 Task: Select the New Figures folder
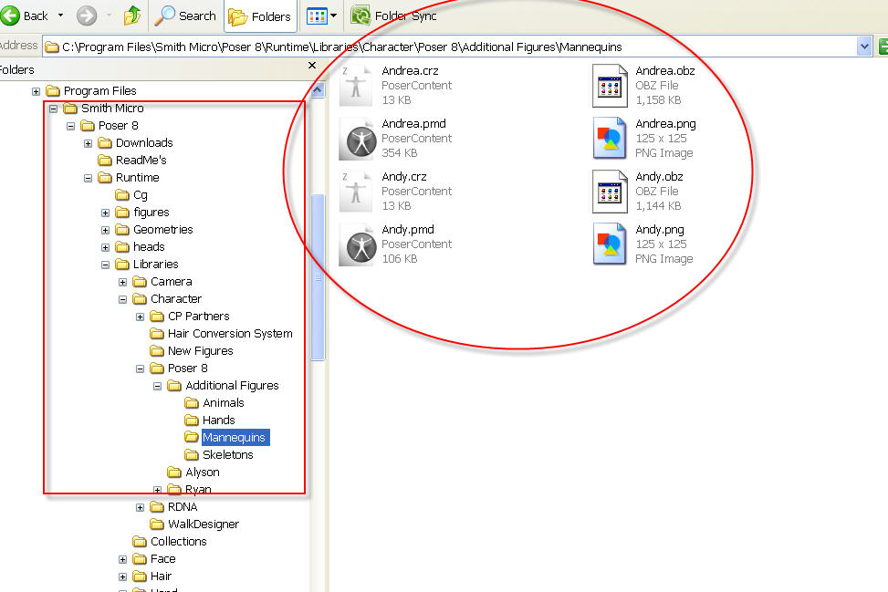coord(201,351)
